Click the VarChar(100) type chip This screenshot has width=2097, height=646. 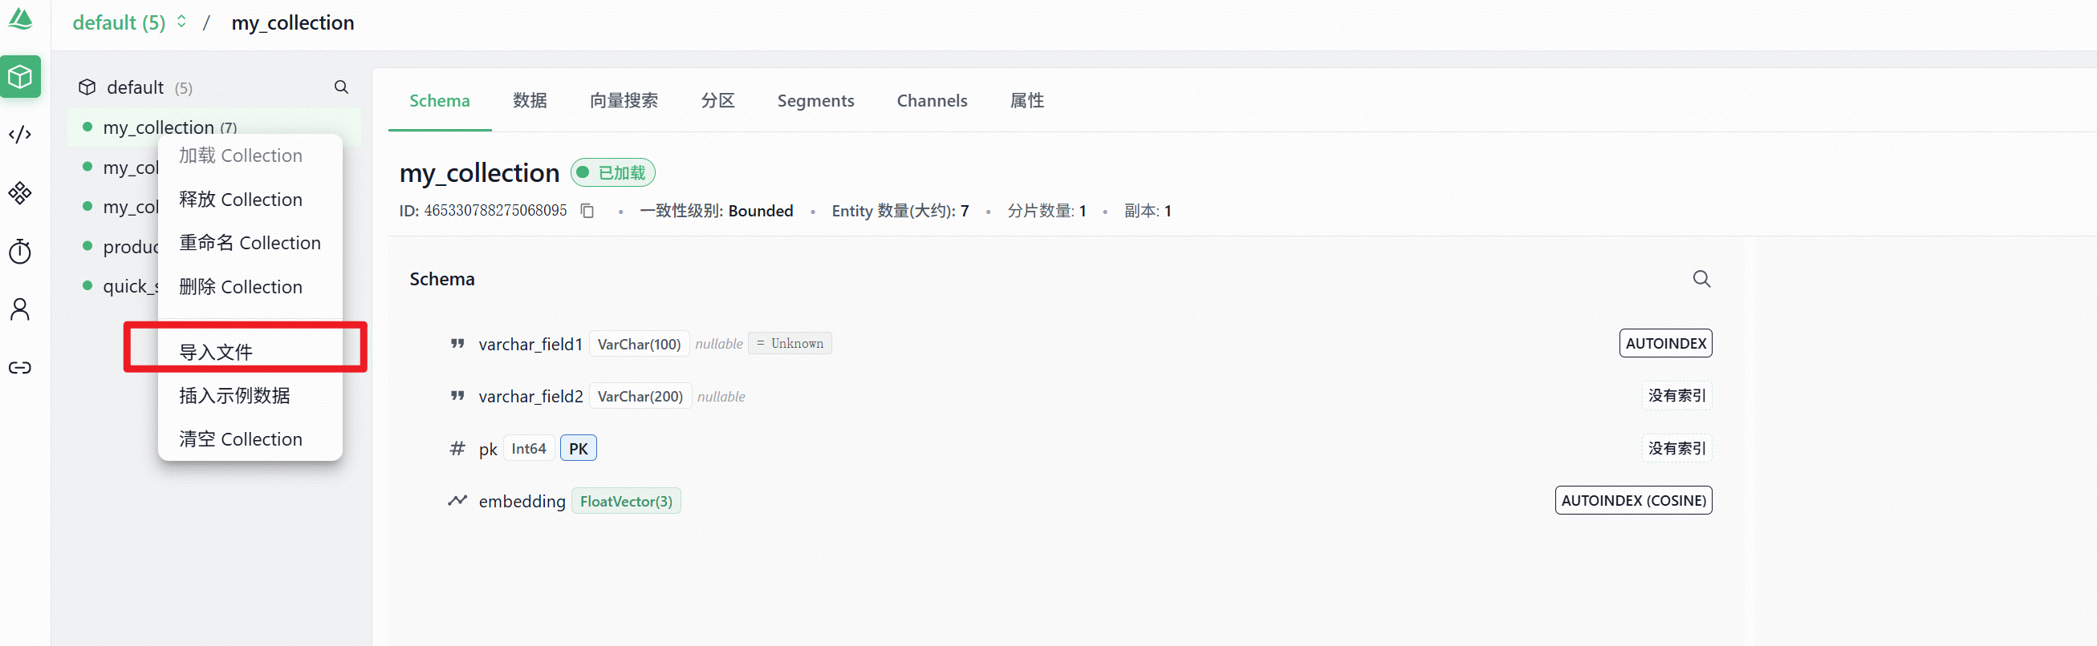click(639, 344)
